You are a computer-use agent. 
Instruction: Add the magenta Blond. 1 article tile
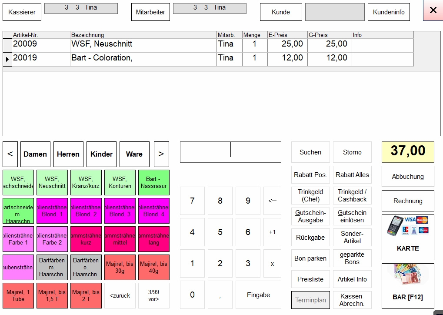[x=52, y=211]
